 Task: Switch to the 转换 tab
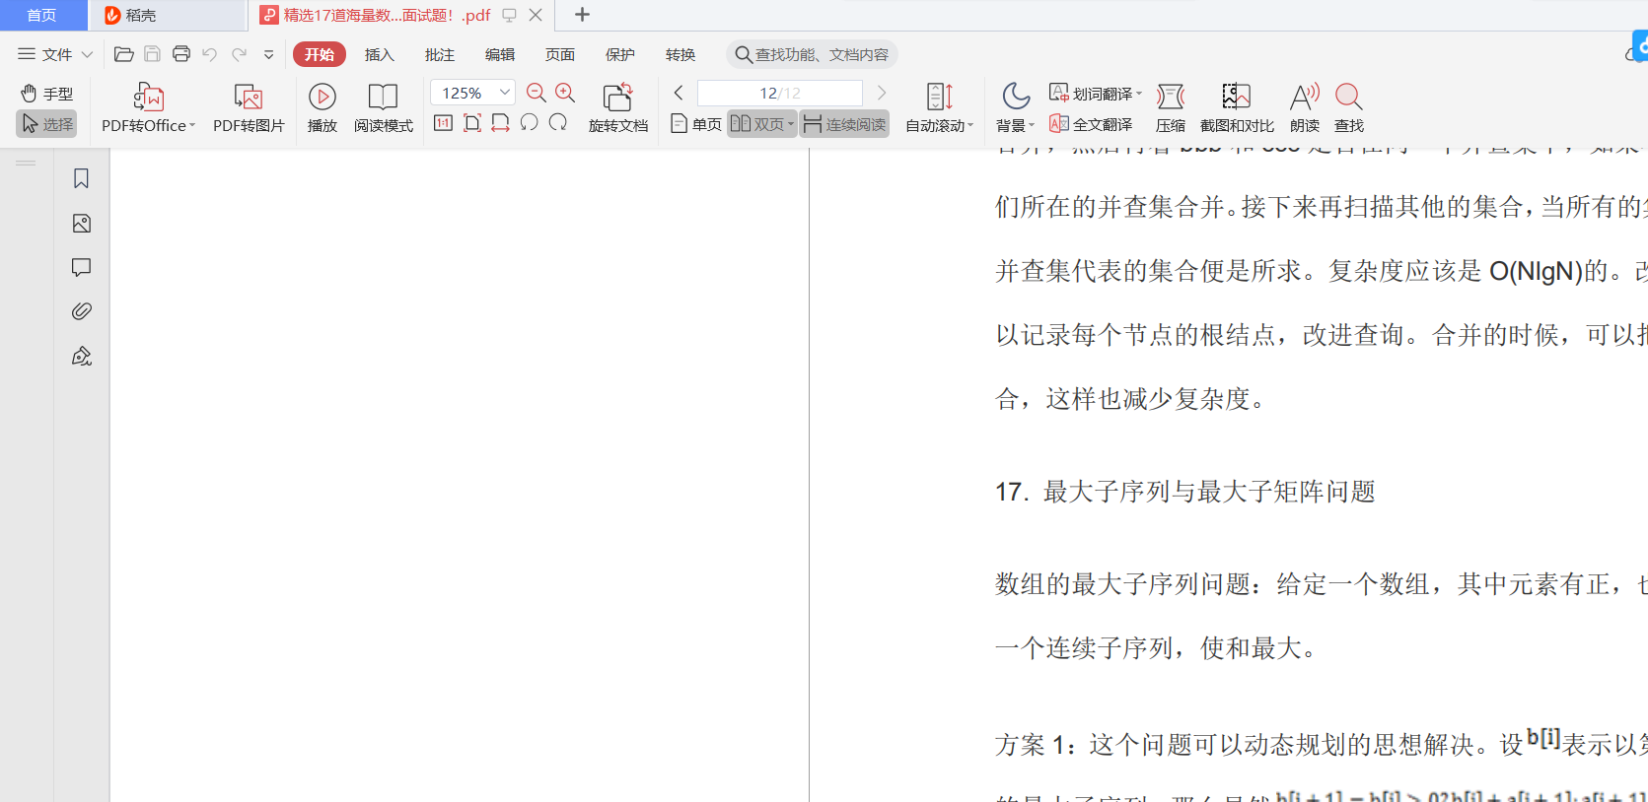tap(681, 54)
